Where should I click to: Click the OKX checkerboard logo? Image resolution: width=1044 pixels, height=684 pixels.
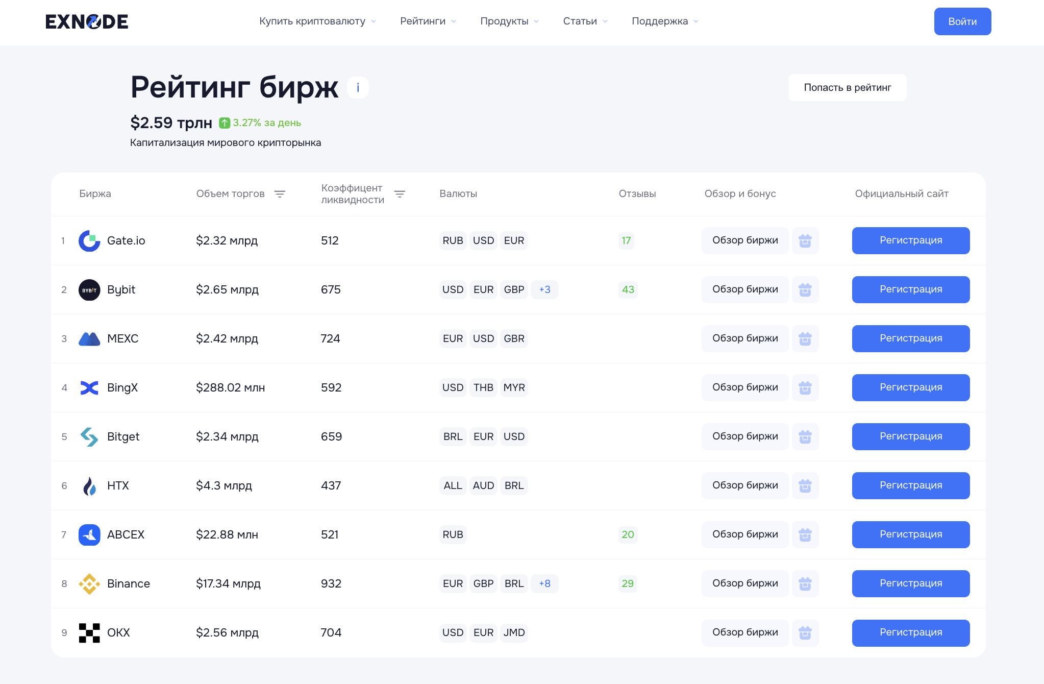89,633
